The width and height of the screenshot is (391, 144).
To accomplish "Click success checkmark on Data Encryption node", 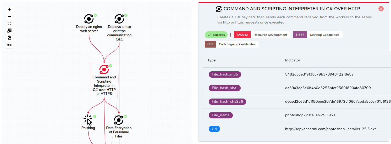I will point(125,116).
